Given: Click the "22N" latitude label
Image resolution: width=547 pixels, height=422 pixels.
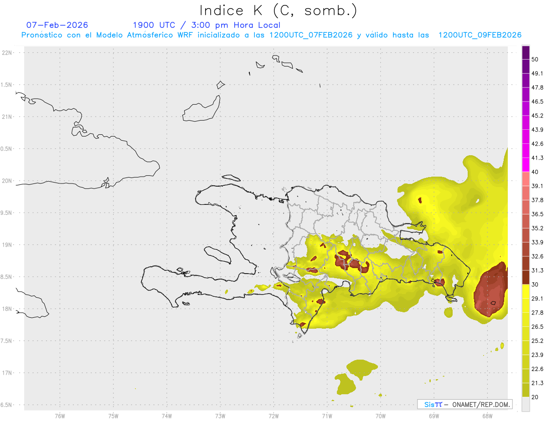Looking at the screenshot, I should pos(7,53).
